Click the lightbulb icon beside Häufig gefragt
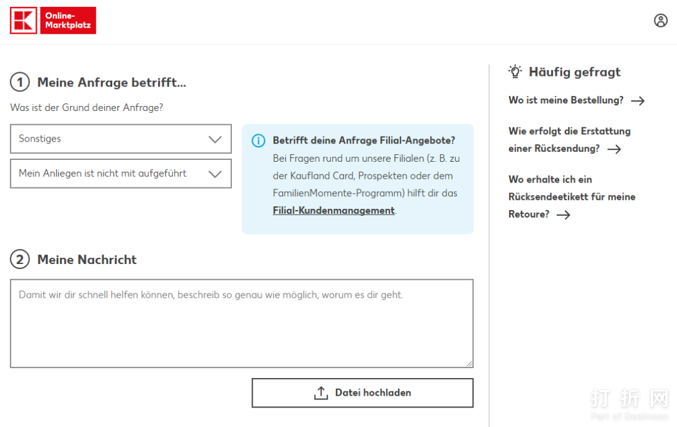 (515, 71)
